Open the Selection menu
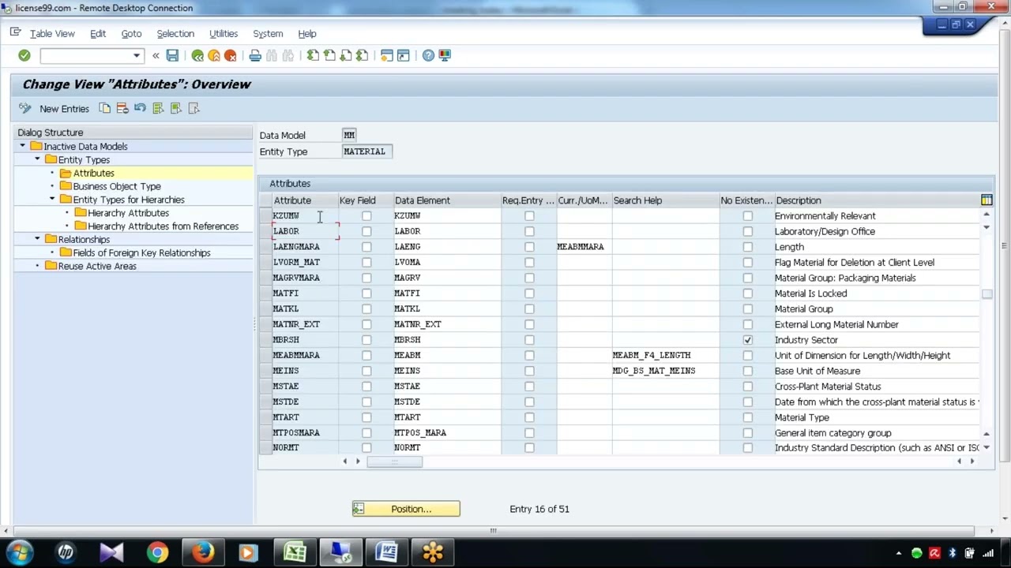The width and height of the screenshot is (1011, 568). click(175, 34)
